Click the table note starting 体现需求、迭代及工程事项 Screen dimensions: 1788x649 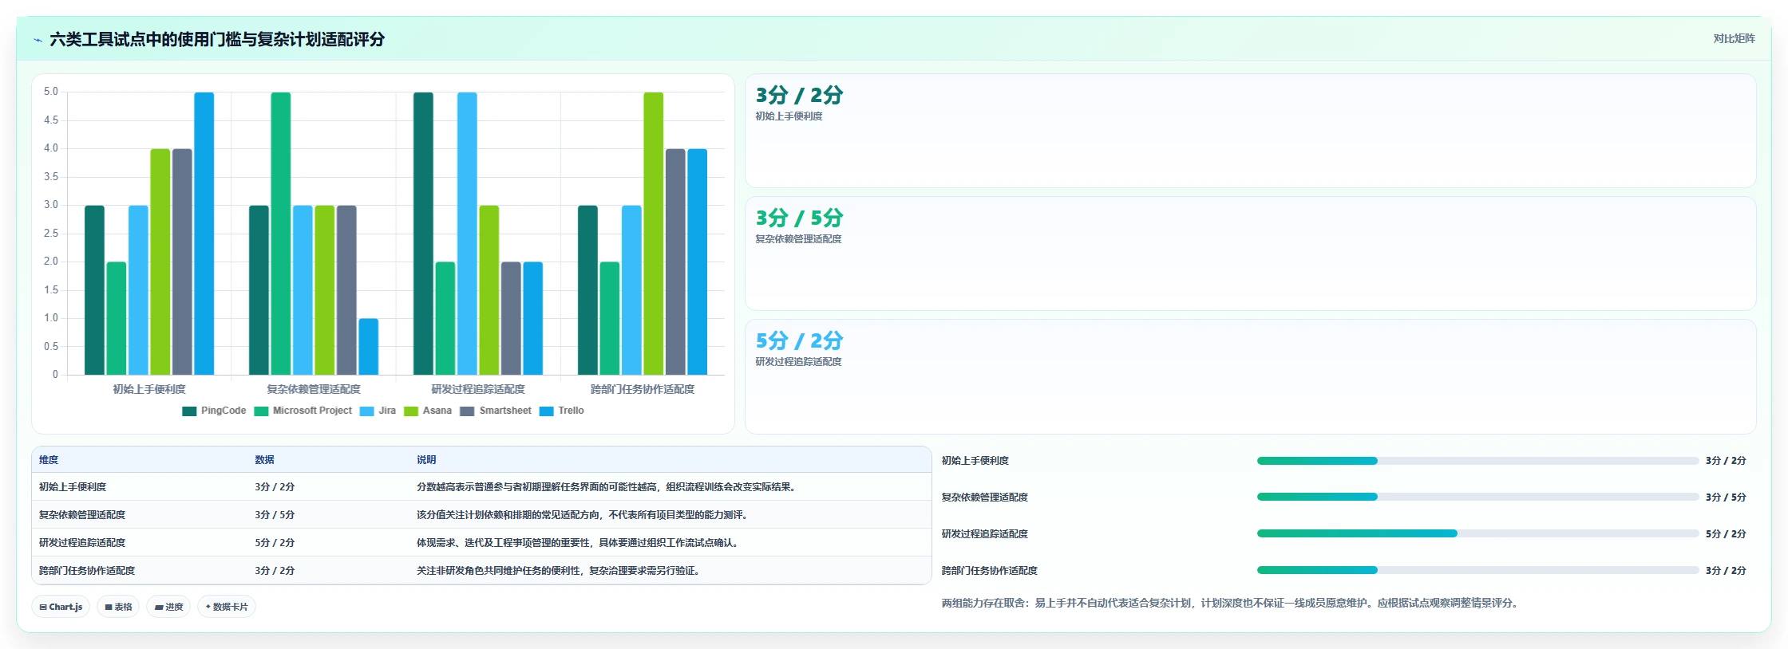tap(579, 543)
